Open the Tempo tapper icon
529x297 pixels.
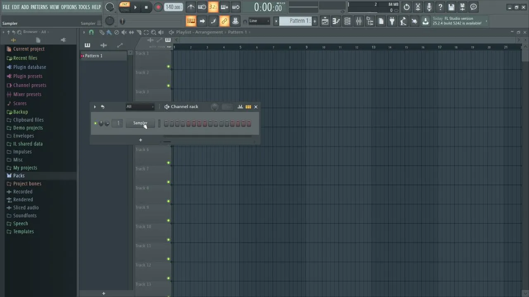(x=403, y=21)
